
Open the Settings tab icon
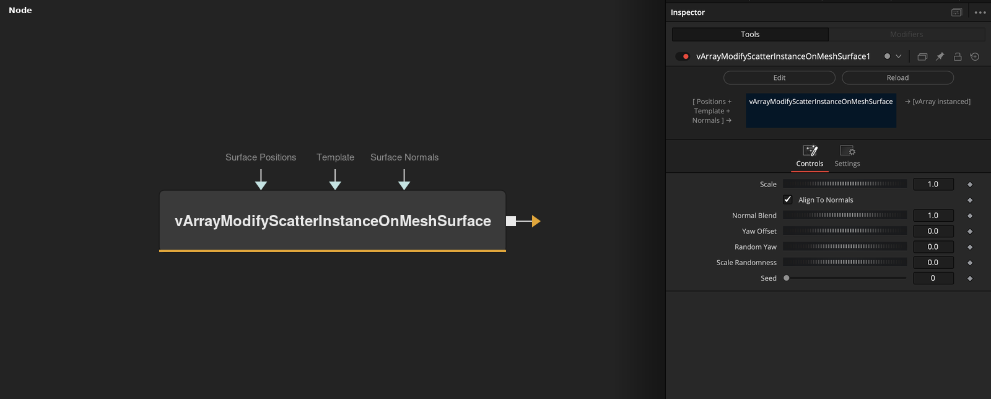(847, 151)
